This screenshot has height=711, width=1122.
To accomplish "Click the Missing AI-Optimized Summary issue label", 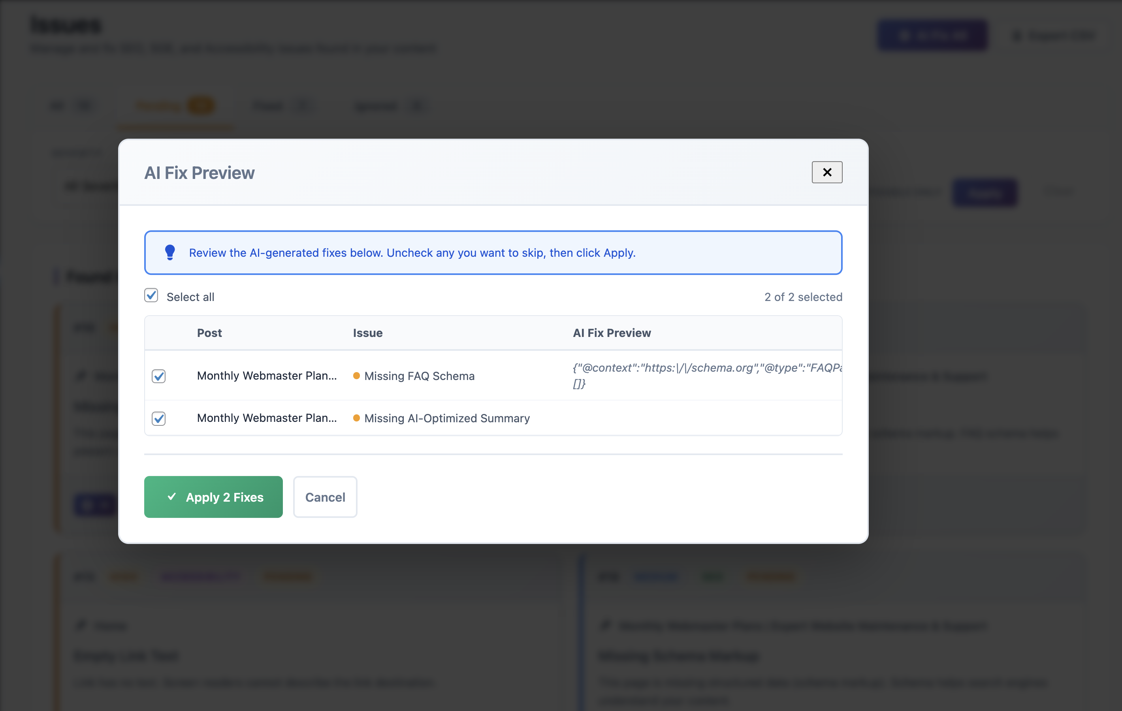I will (446, 418).
